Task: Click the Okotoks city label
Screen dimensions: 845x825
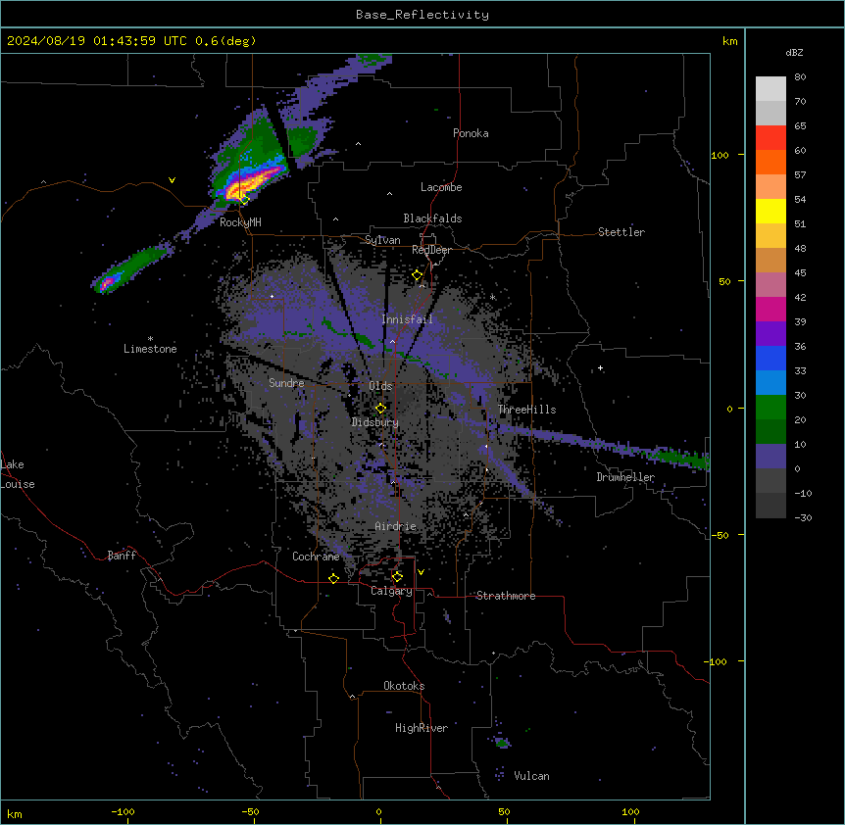Action: point(404,686)
